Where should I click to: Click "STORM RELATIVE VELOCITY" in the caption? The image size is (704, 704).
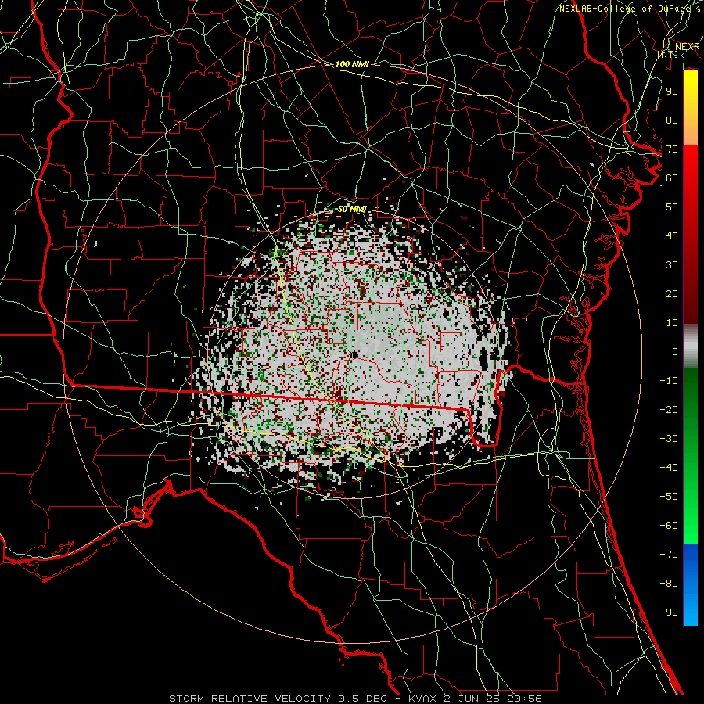(x=250, y=699)
